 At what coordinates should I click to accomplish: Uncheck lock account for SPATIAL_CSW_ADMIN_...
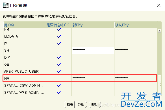pyautogui.click(x=59, y=86)
